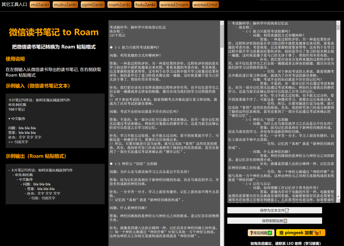Open the 常见问题 FAQ button

click(x=261, y=233)
